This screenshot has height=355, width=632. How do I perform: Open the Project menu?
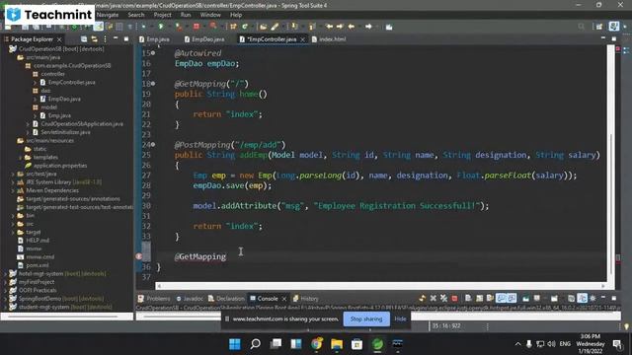point(162,15)
